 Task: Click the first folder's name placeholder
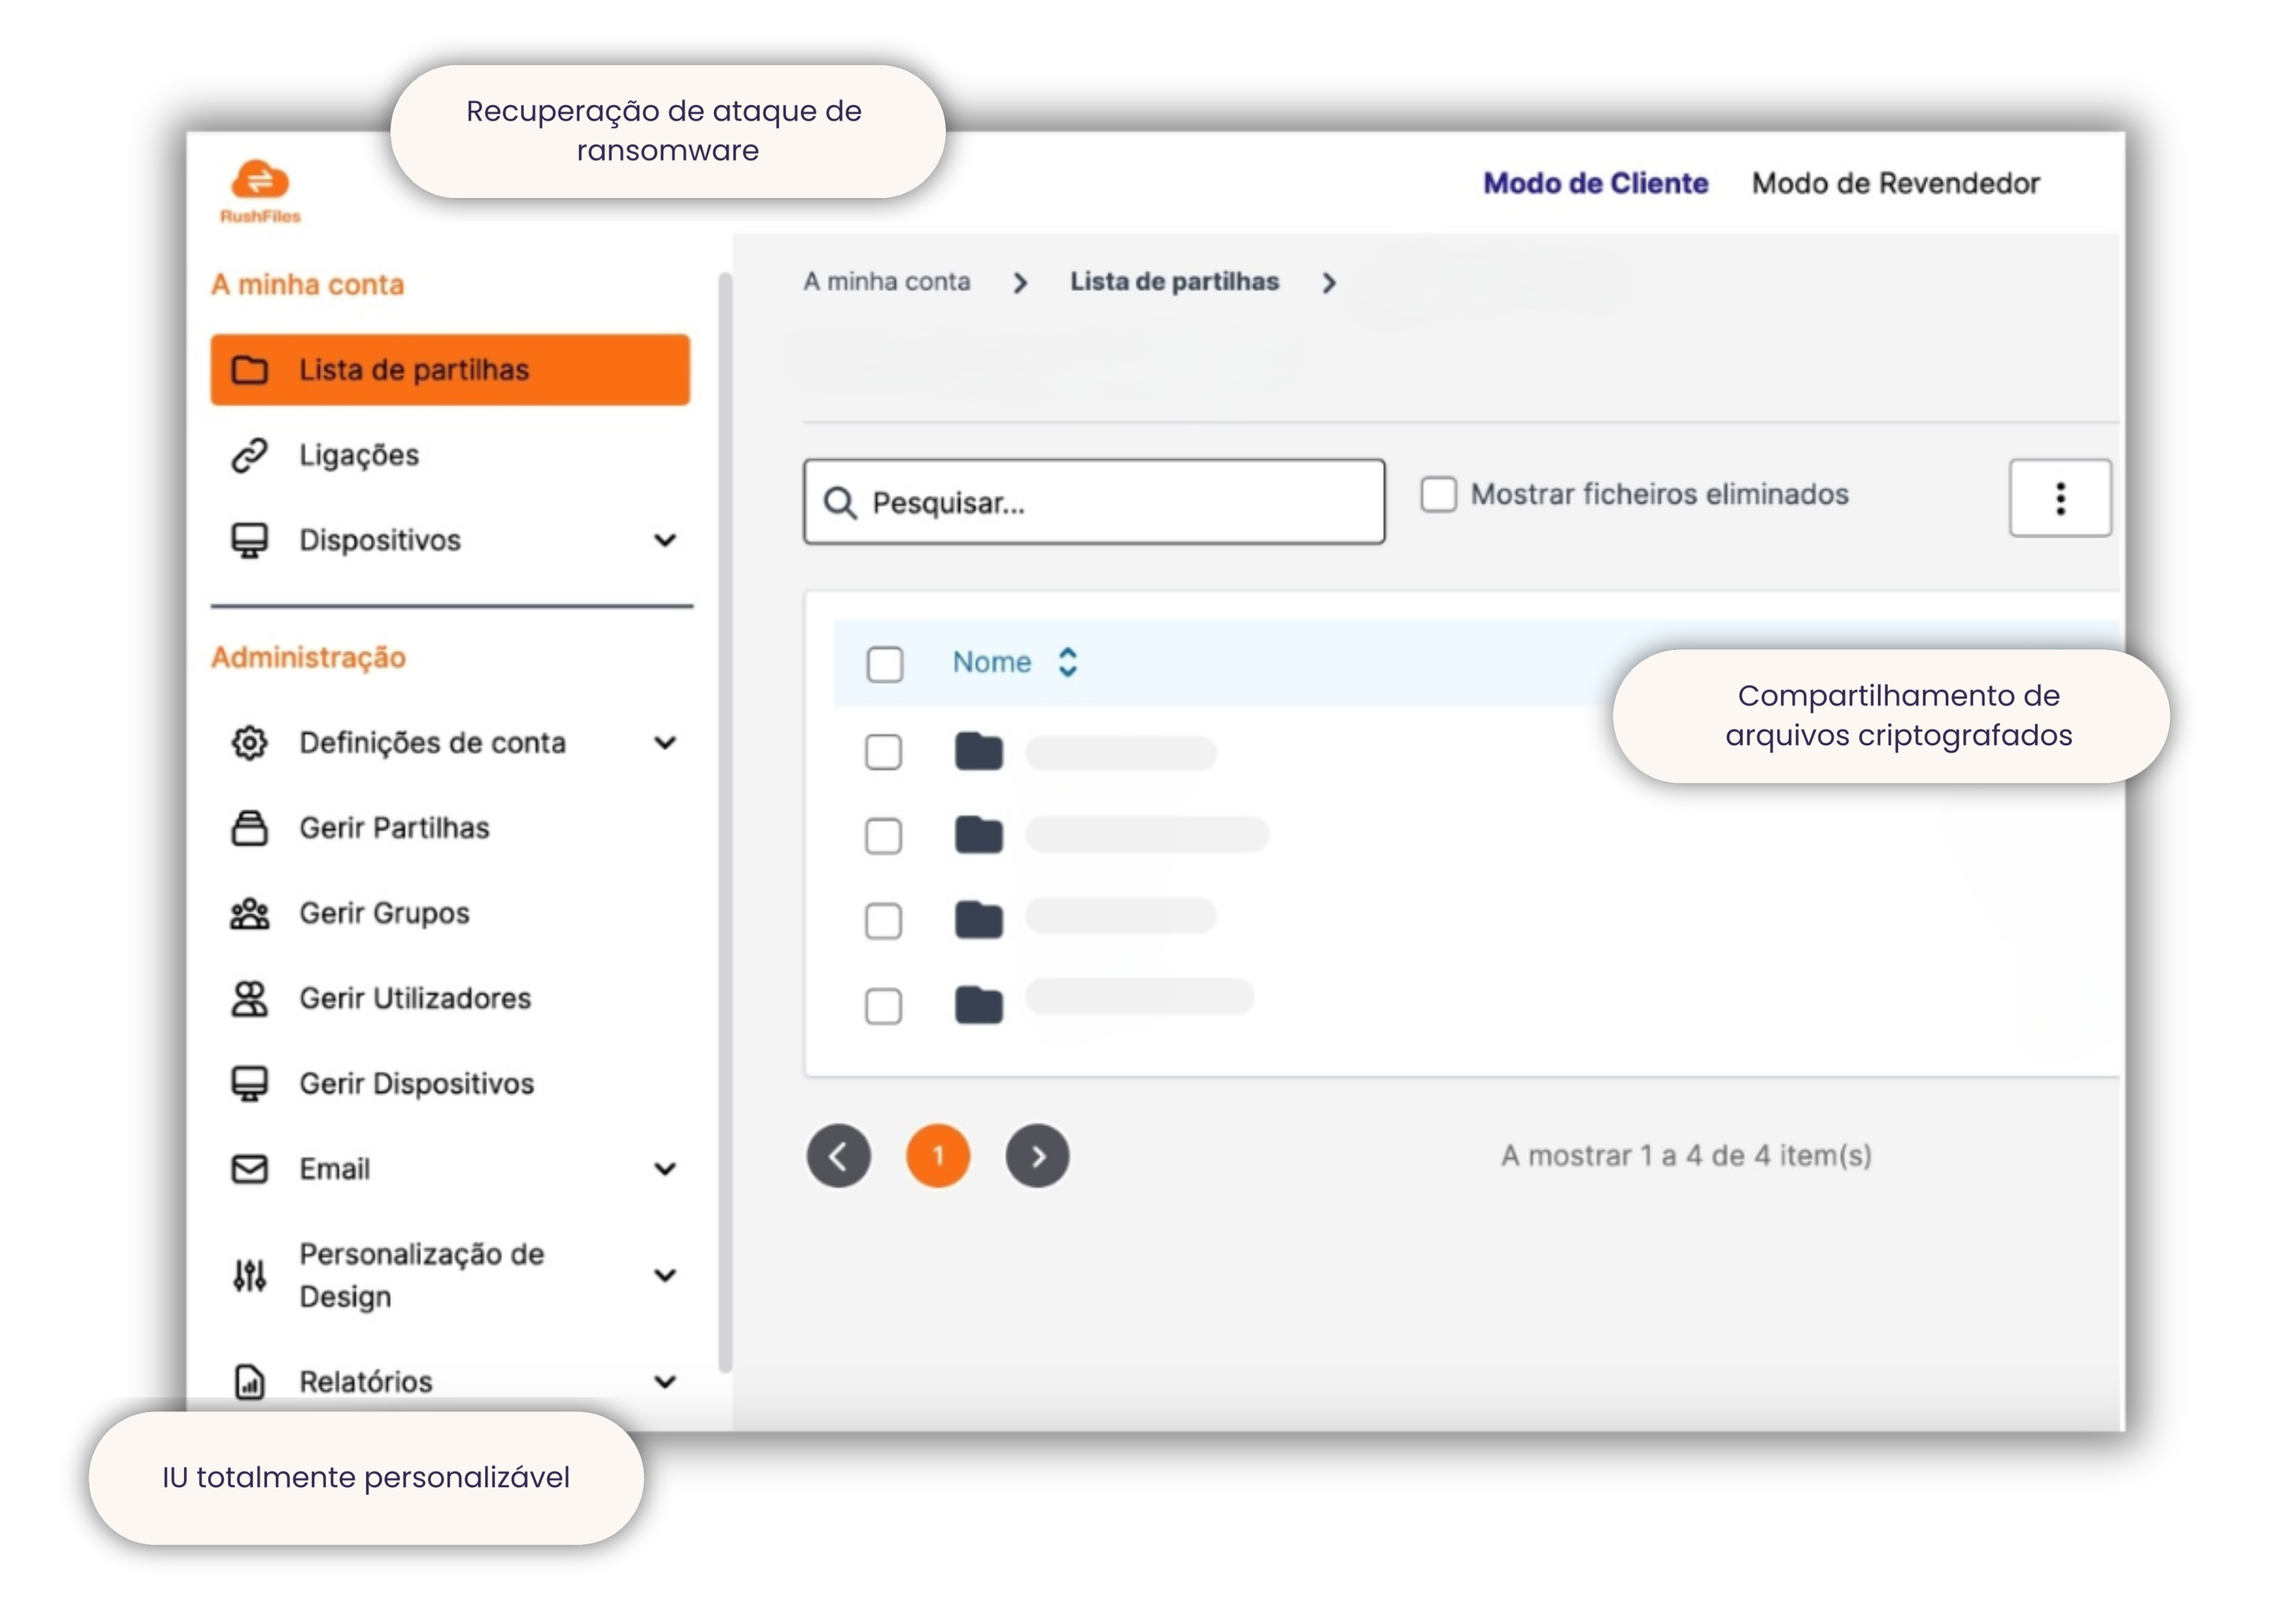[1120, 752]
